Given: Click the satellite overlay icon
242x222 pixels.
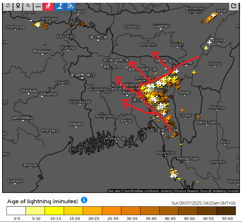Looking at the screenshot, I should pos(70,6).
